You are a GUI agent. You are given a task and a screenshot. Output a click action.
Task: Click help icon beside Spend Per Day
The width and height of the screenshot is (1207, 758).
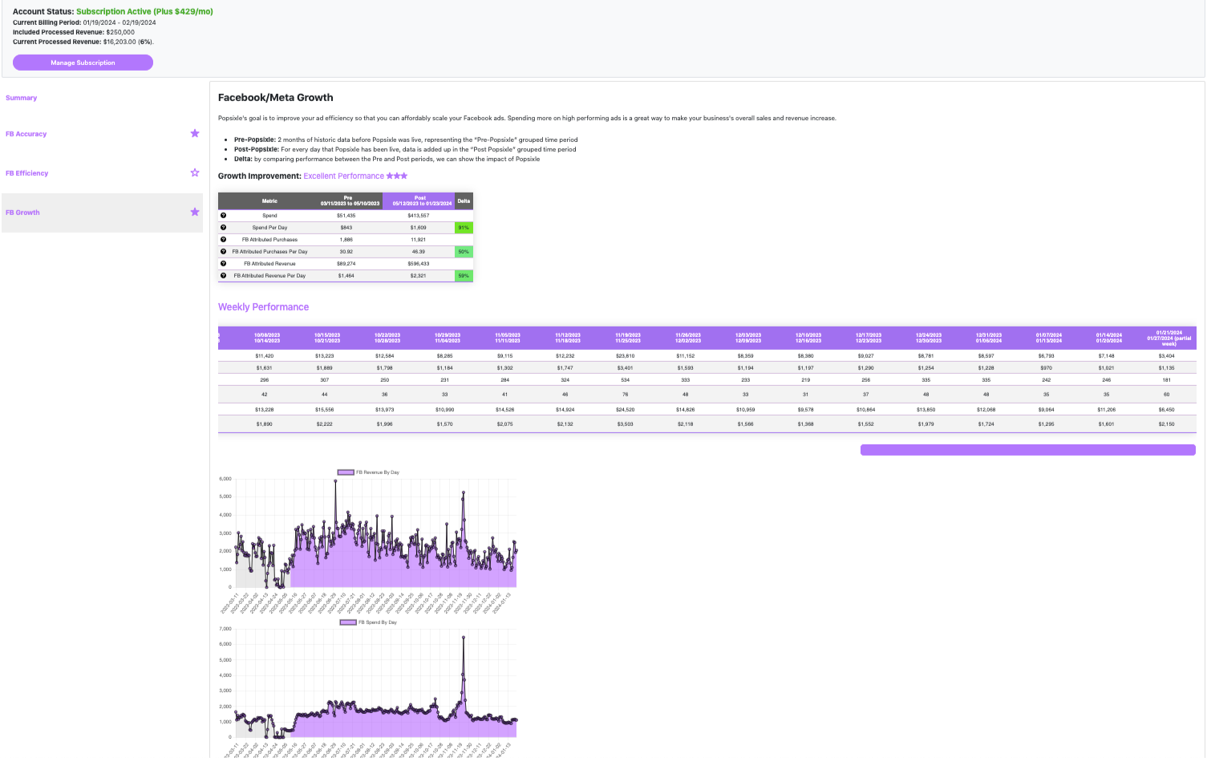tap(223, 227)
